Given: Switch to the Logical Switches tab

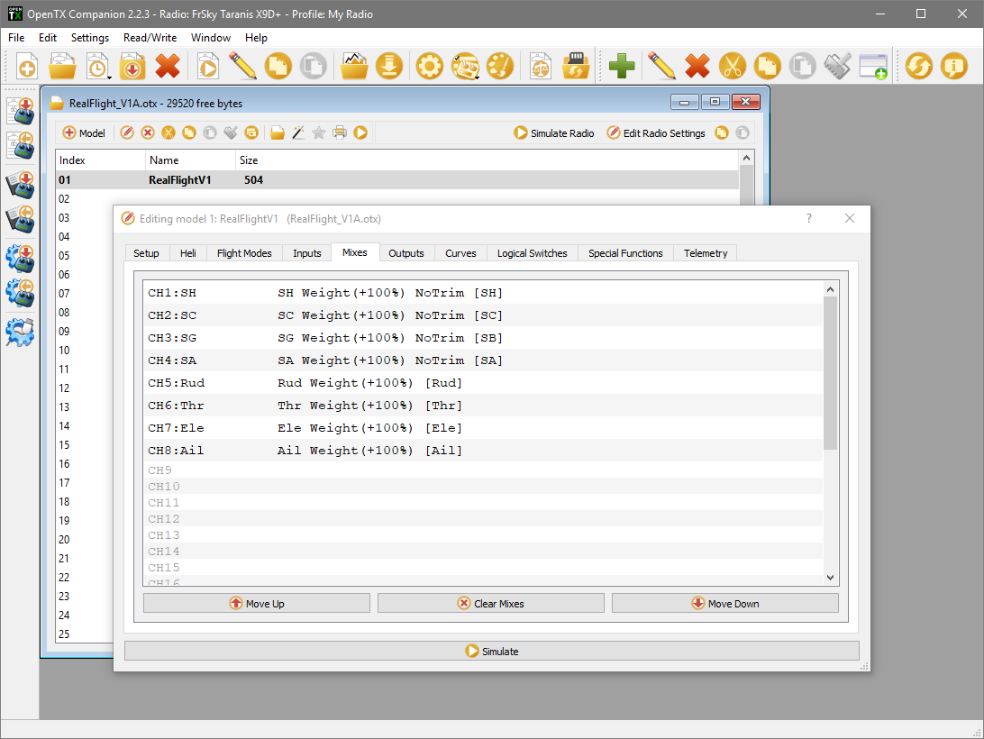Looking at the screenshot, I should tap(533, 253).
